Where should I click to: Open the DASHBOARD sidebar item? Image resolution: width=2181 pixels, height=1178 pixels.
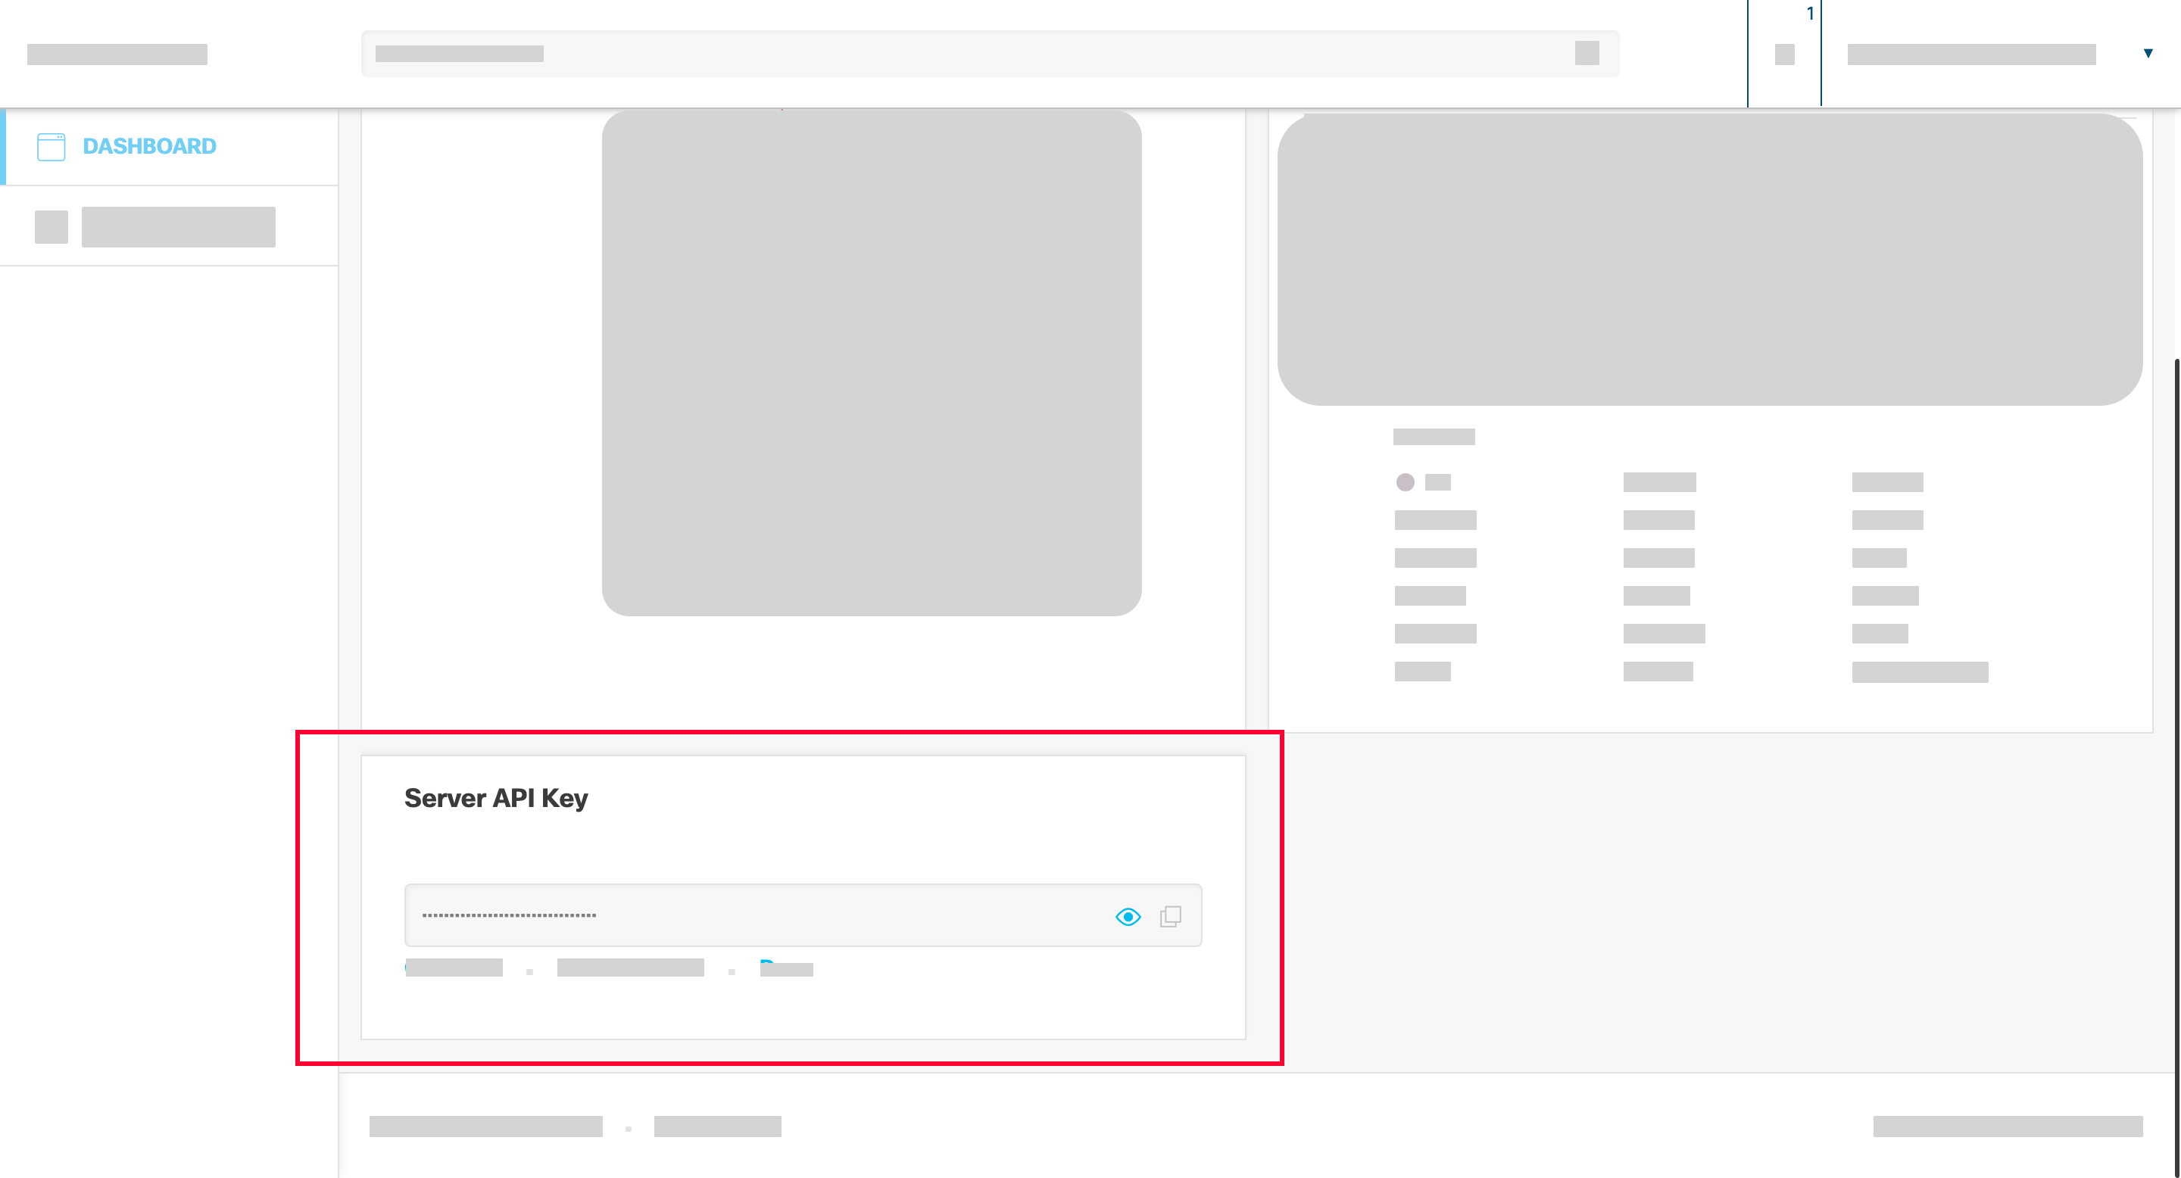point(170,146)
